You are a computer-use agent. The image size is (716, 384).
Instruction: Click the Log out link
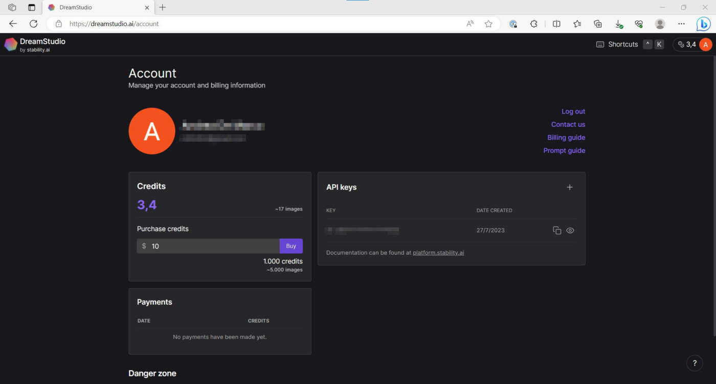tap(573, 111)
